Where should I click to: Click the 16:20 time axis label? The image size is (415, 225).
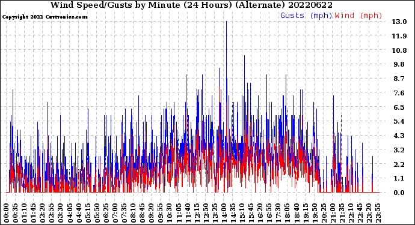point(260,213)
